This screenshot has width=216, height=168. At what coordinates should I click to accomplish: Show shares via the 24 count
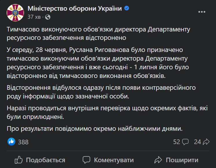[197, 142]
